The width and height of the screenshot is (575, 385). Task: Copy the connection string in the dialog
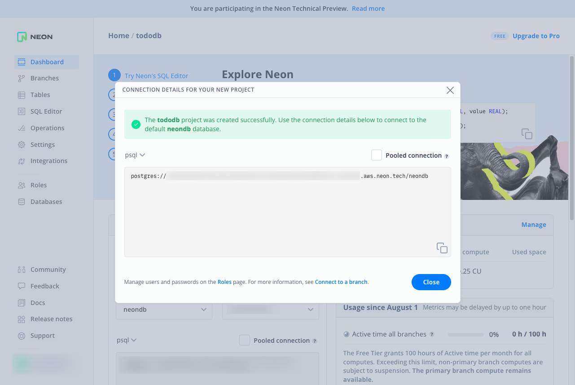(442, 248)
